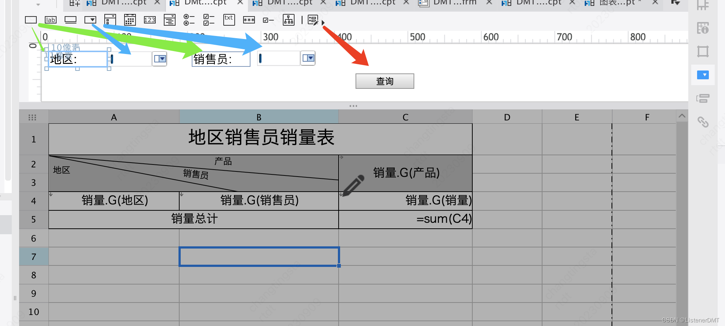Image resolution: width=725 pixels, height=326 pixels.
Task: Select the single checkbox widget icon
Action: [x=268, y=20]
